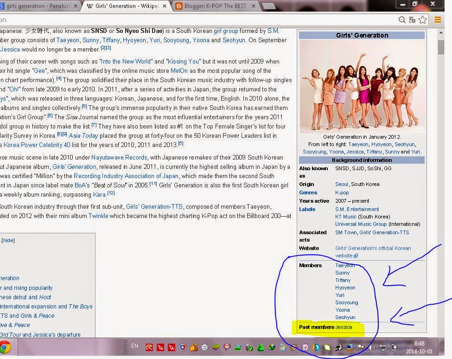Open Yoona in the Members list
This screenshot has height=359, width=452.
coord(343,310)
